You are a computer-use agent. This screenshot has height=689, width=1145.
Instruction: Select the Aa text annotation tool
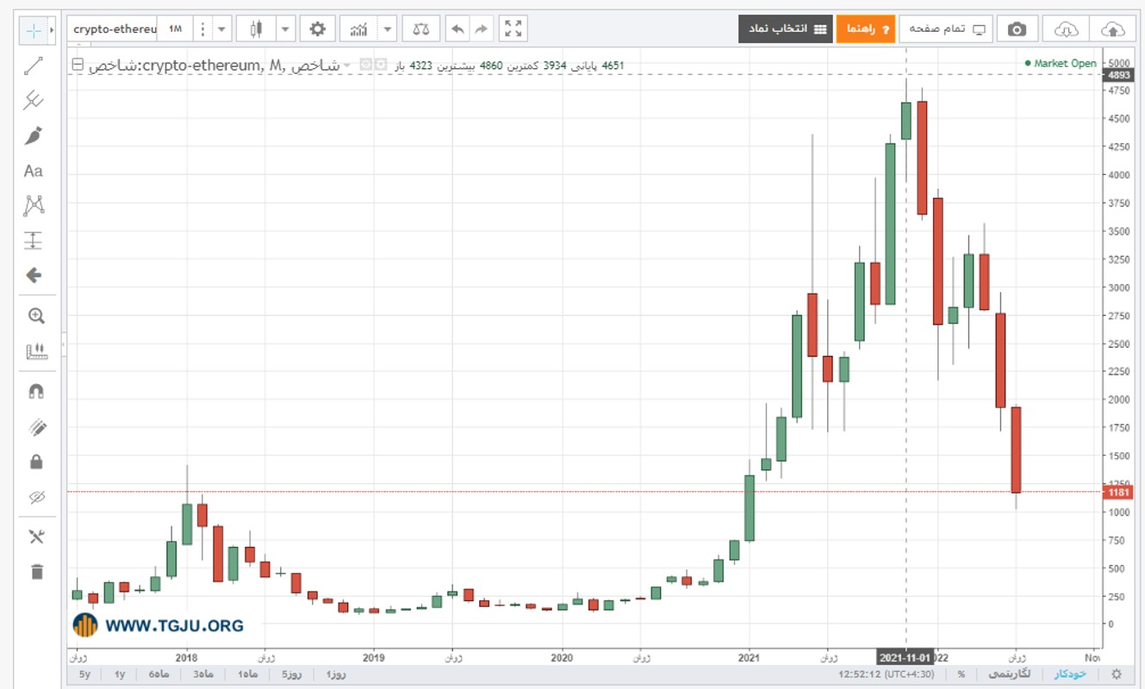34,171
